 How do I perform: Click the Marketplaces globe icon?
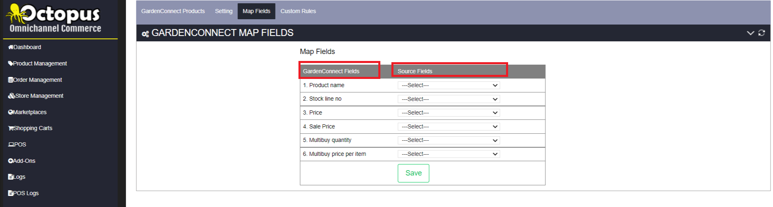coord(11,112)
